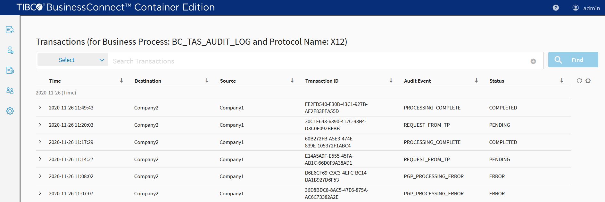Expand the 11:49:43 transaction row
605x202 pixels.
(x=40, y=108)
